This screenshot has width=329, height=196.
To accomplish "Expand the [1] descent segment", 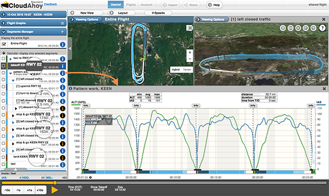I will 16,109.
